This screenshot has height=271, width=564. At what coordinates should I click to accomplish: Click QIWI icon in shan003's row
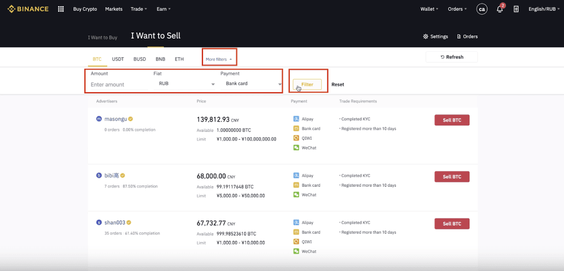296,242
